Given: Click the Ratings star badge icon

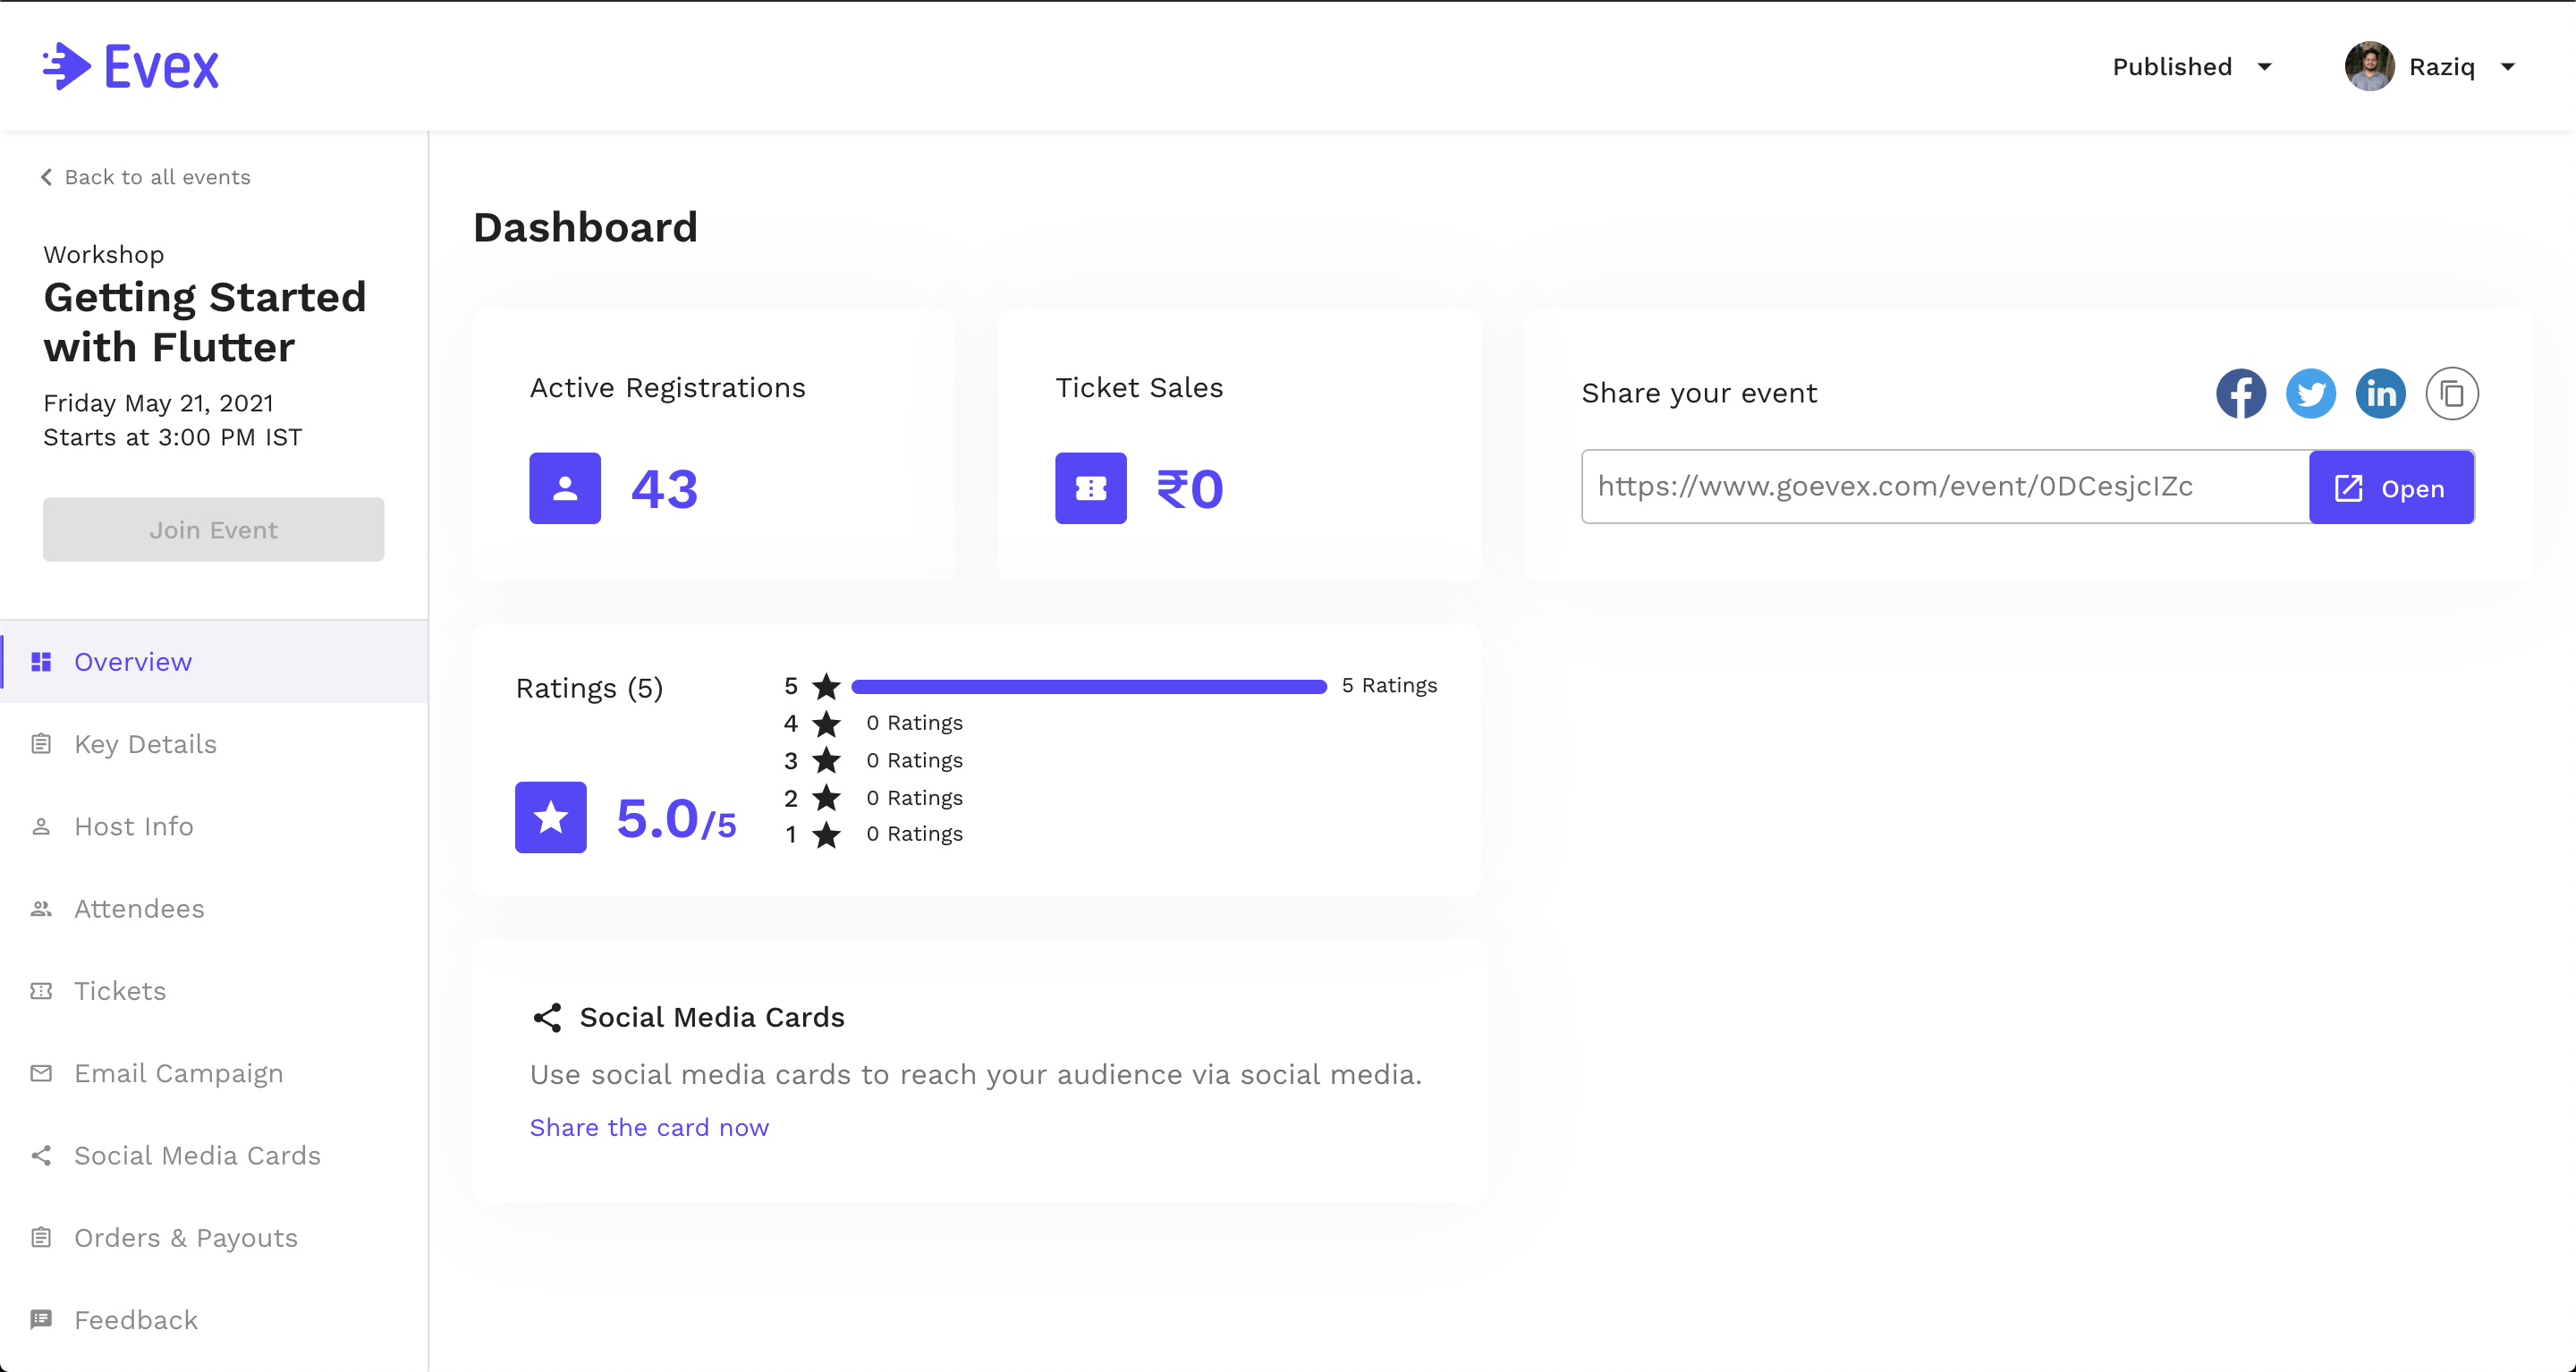Looking at the screenshot, I should tap(551, 817).
